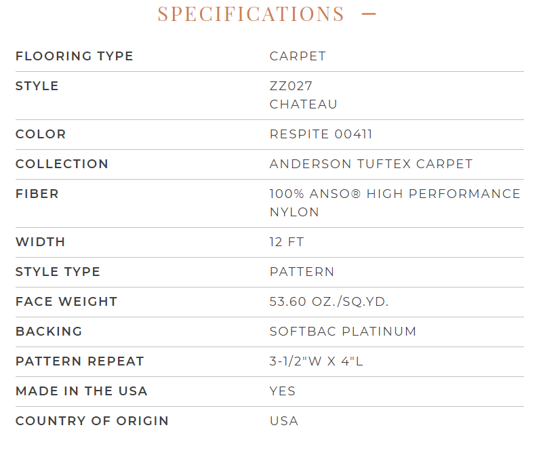Select the USA country of origin value
This screenshot has width=543, height=455.
coord(284,420)
